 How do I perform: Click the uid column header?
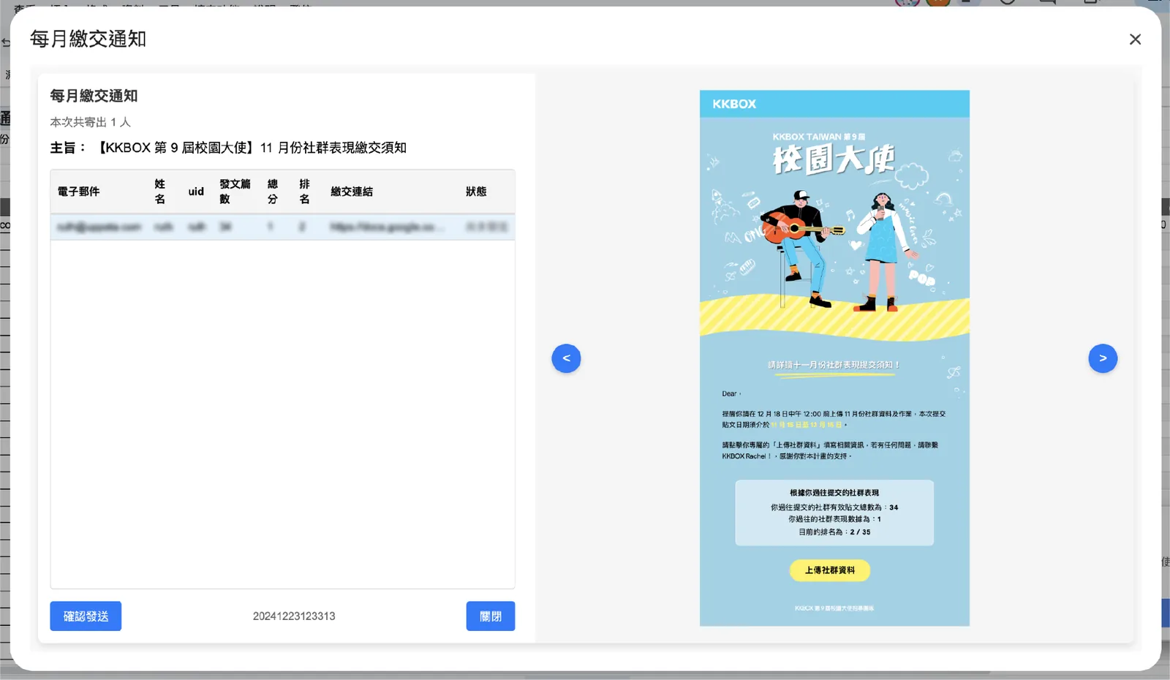tap(196, 192)
